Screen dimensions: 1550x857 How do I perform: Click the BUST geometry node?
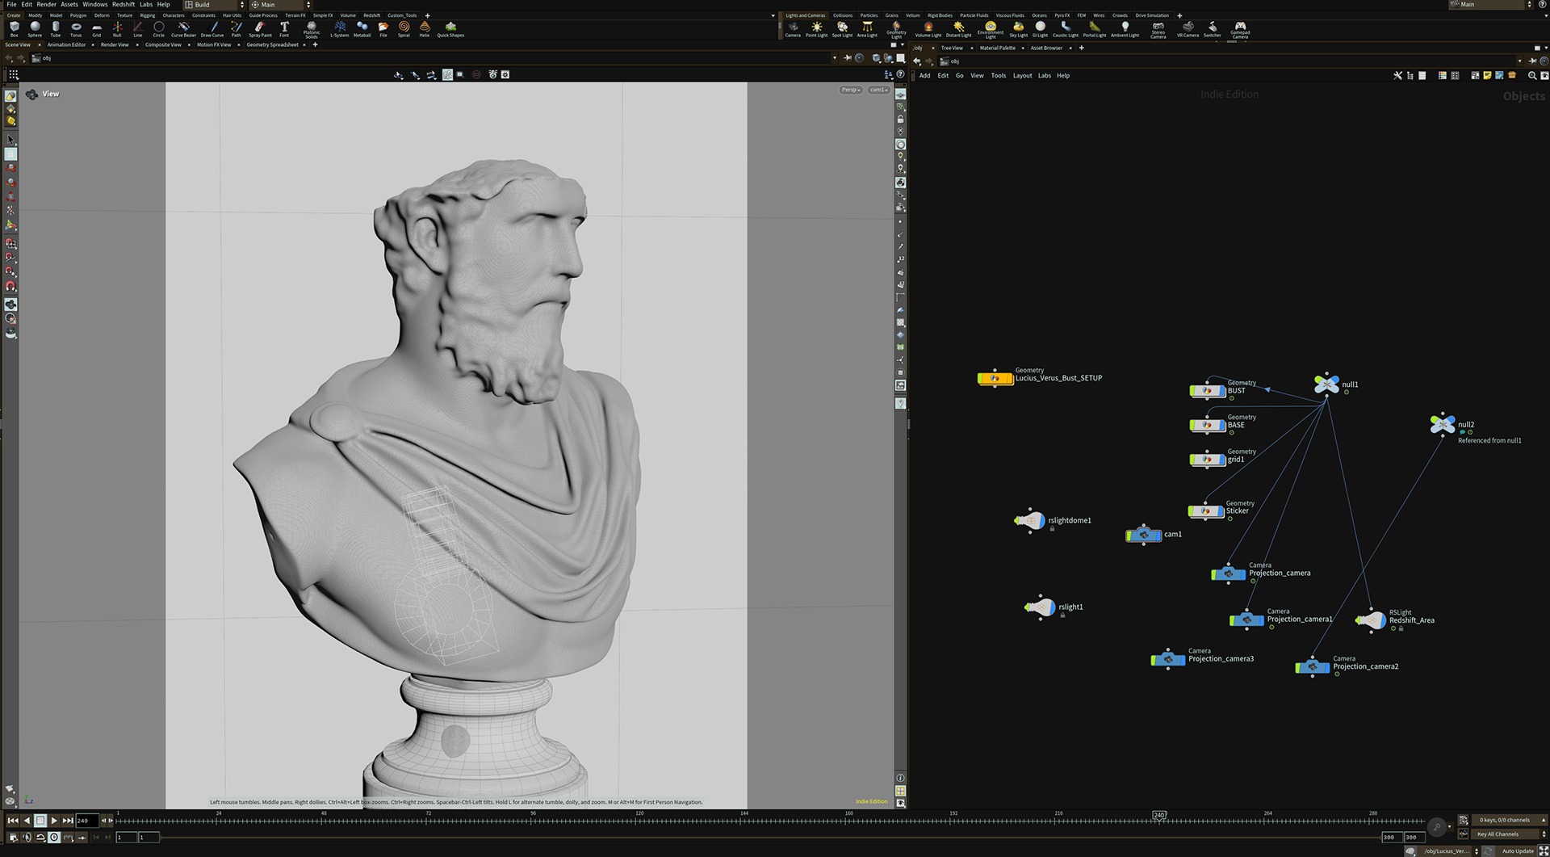(1207, 391)
